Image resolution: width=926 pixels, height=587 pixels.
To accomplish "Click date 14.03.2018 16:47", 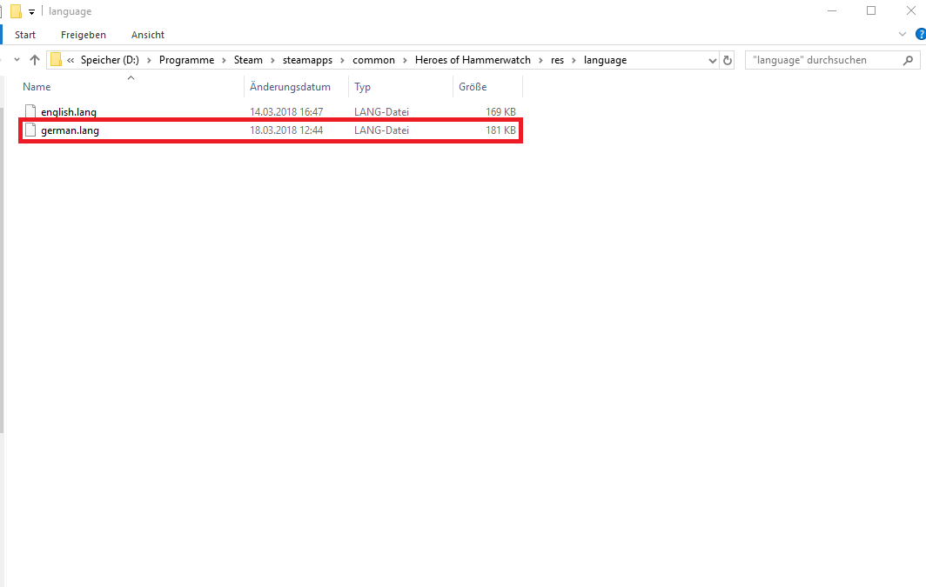I will point(286,111).
